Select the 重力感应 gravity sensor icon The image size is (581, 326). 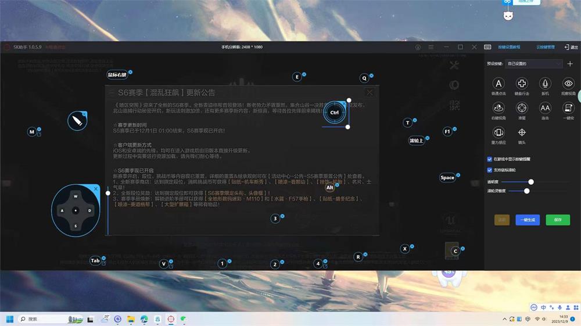498,132
